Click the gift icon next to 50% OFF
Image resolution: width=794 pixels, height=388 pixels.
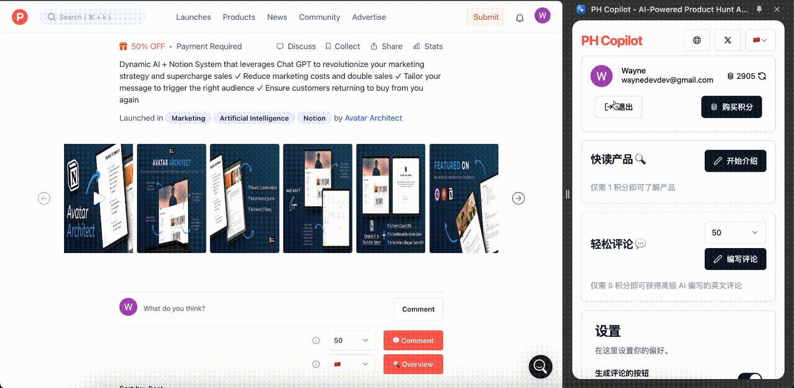pos(124,46)
